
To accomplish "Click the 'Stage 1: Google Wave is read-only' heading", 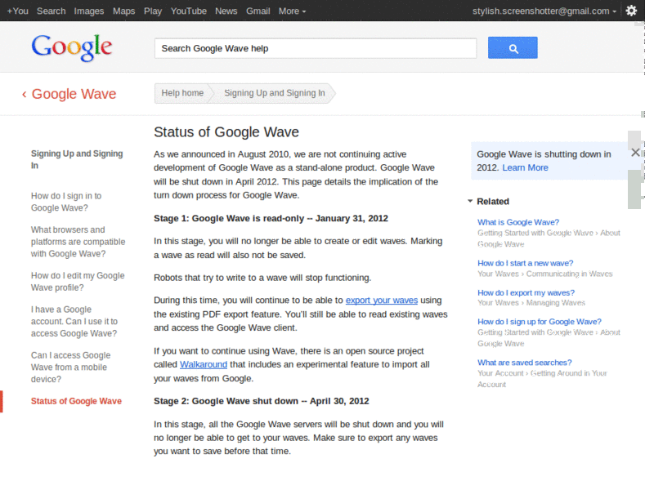I will [271, 219].
